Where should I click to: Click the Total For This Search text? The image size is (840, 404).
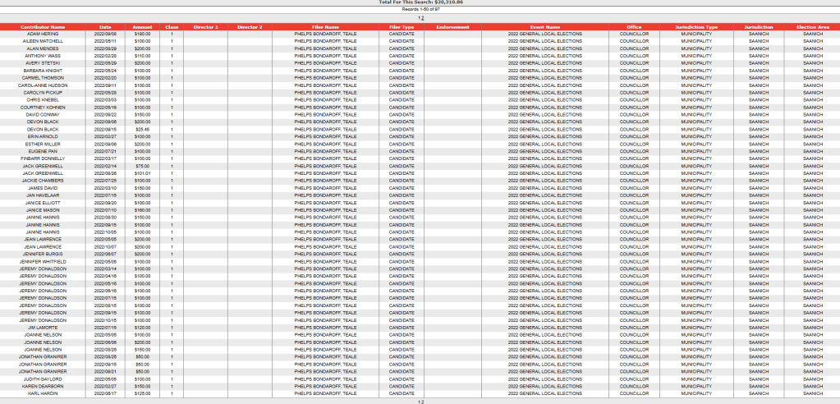[x=420, y=3]
